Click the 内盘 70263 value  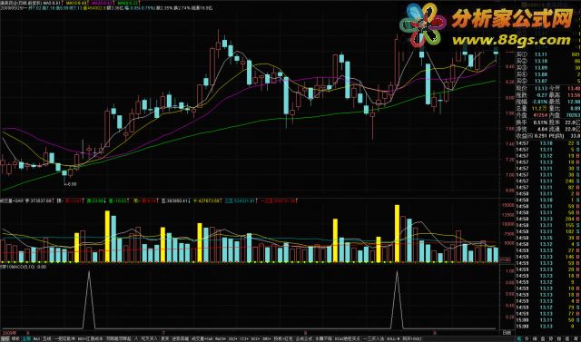point(573,114)
